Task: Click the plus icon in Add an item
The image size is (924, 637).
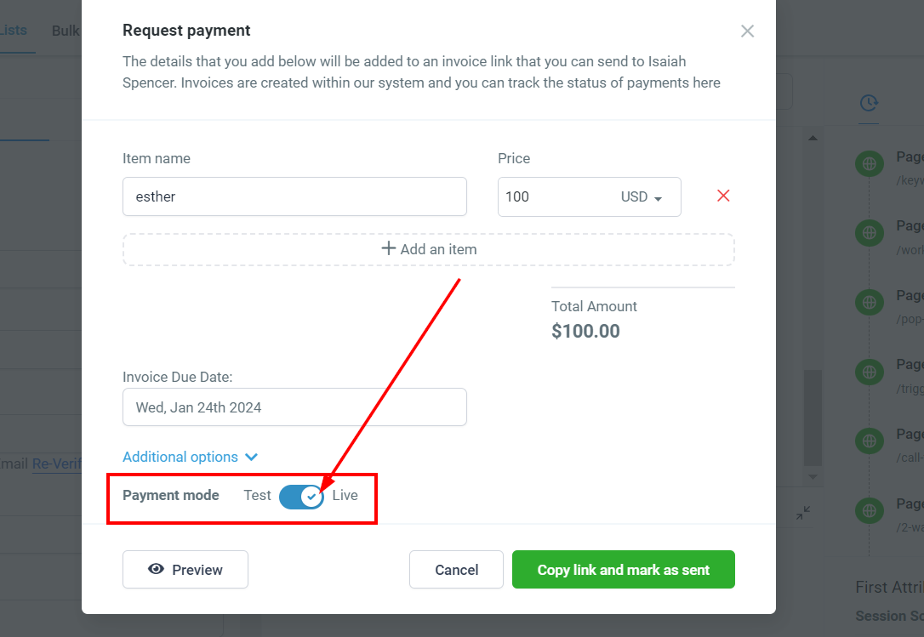Action: (388, 248)
